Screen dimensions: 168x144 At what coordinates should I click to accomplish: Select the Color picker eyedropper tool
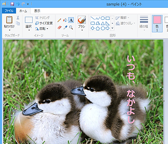point(65,27)
